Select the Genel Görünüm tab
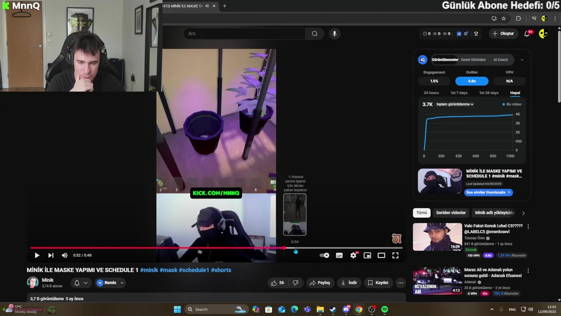Screen dimensions: 561x316 point(473,60)
